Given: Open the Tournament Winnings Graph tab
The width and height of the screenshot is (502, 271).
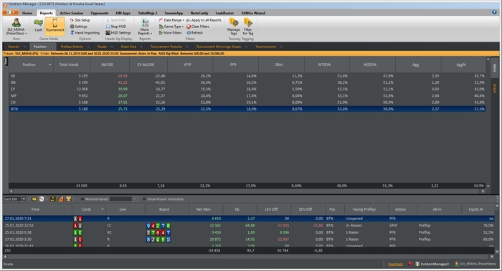Looking at the screenshot, I should 219,47.
